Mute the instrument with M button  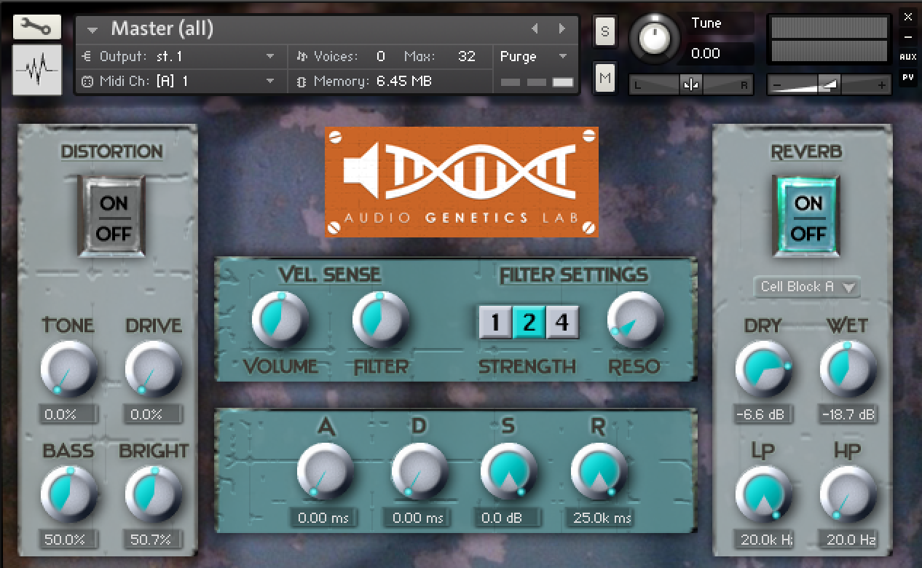click(604, 77)
